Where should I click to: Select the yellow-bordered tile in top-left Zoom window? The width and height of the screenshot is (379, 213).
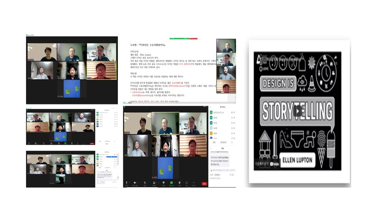point(101,71)
